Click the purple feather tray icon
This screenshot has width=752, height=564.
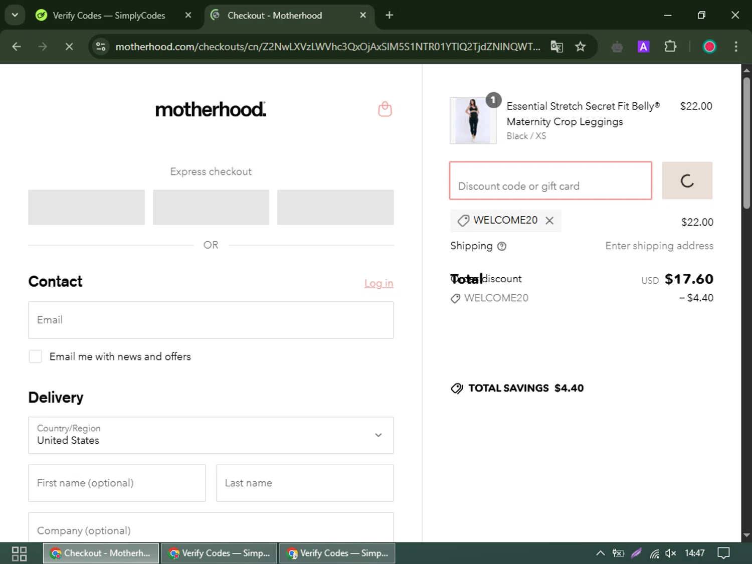[x=636, y=553]
